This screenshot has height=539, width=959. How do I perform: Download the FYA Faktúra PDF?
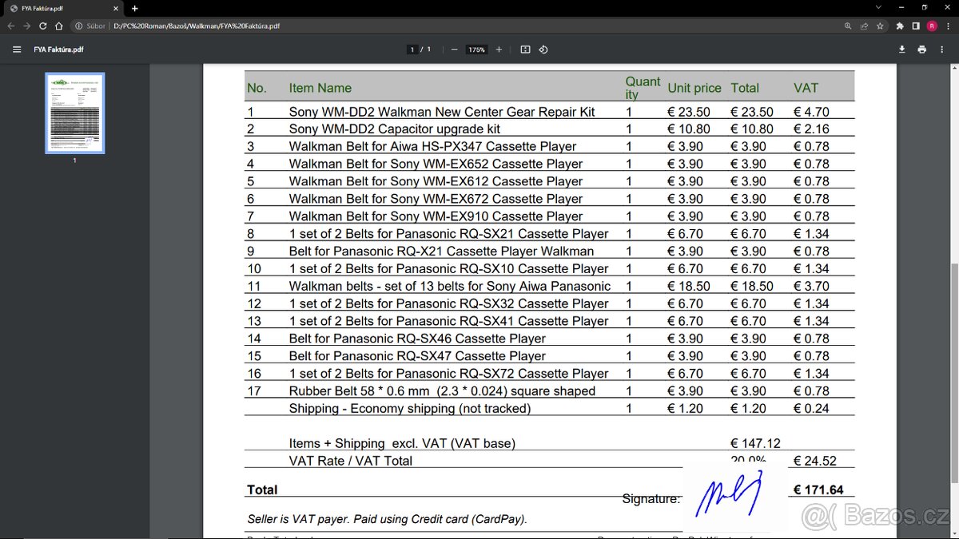pyautogui.click(x=902, y=50)
